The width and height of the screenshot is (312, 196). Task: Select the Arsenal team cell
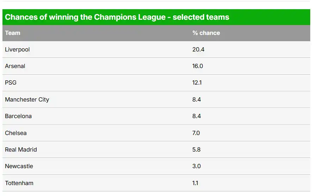click(x=15, y=66)
